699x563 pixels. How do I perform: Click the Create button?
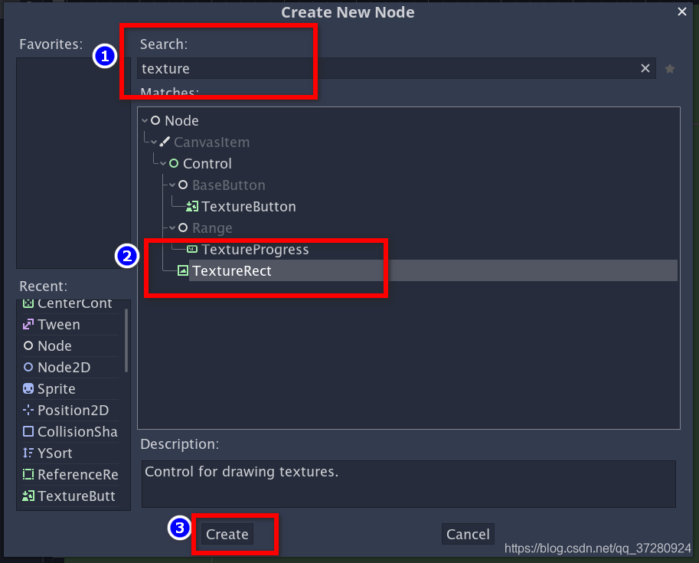227,534
